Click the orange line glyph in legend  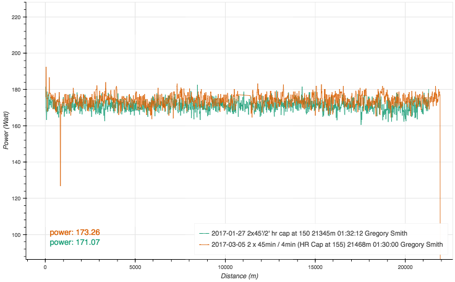(204, 245)
